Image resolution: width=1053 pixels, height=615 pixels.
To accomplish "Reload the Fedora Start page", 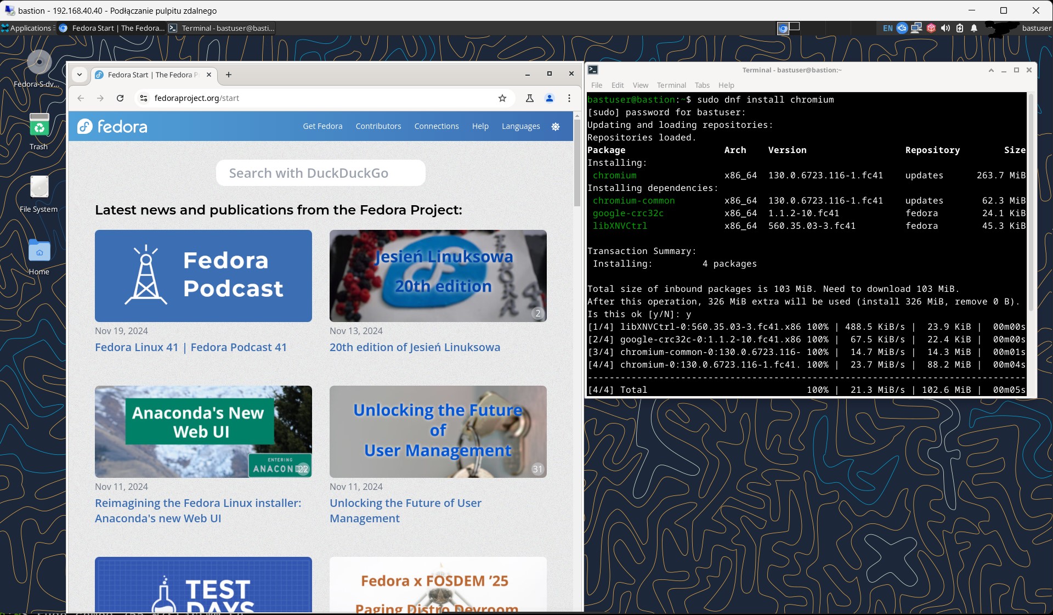I will [x=120, y=98].
